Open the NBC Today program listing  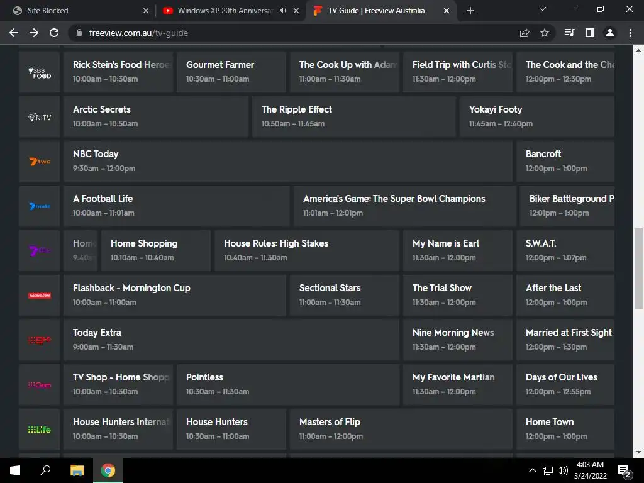point(288,162)
